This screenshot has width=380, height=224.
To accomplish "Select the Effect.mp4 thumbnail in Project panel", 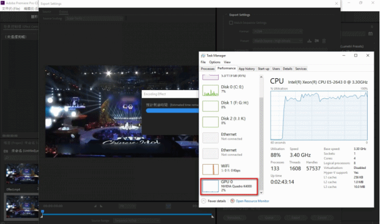I will tap(22, 174).
